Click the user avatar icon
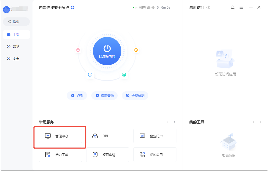Image resolution: width=268 pixels, height=171 pixels. pos(6,10)
